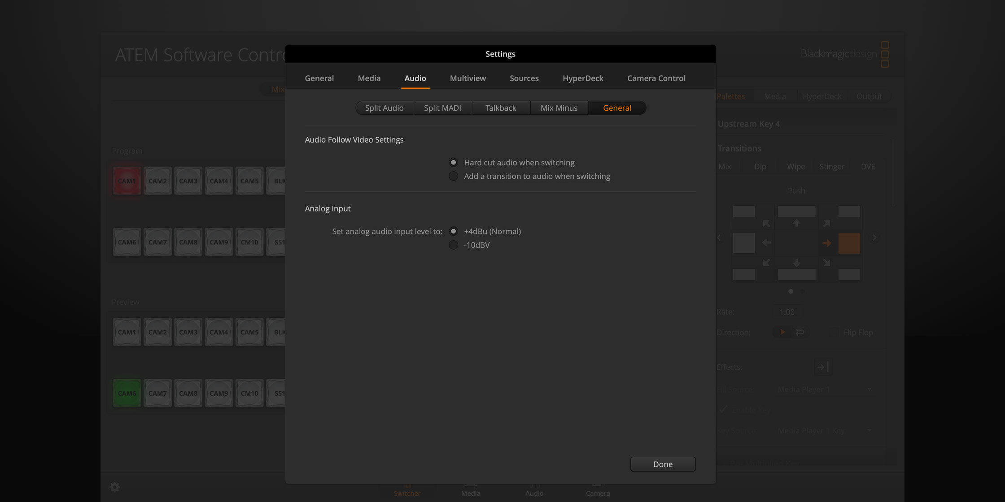The width and height of the screenshot is (1005, 502).
Task: Toggle the flip-flop reverse direction icon
Action: click(800, 332)
